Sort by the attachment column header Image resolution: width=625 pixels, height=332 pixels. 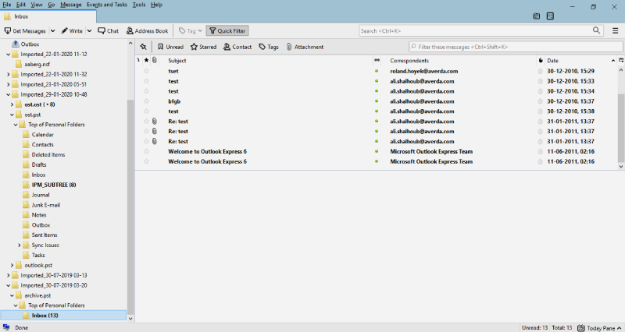[x=154, y=61]
